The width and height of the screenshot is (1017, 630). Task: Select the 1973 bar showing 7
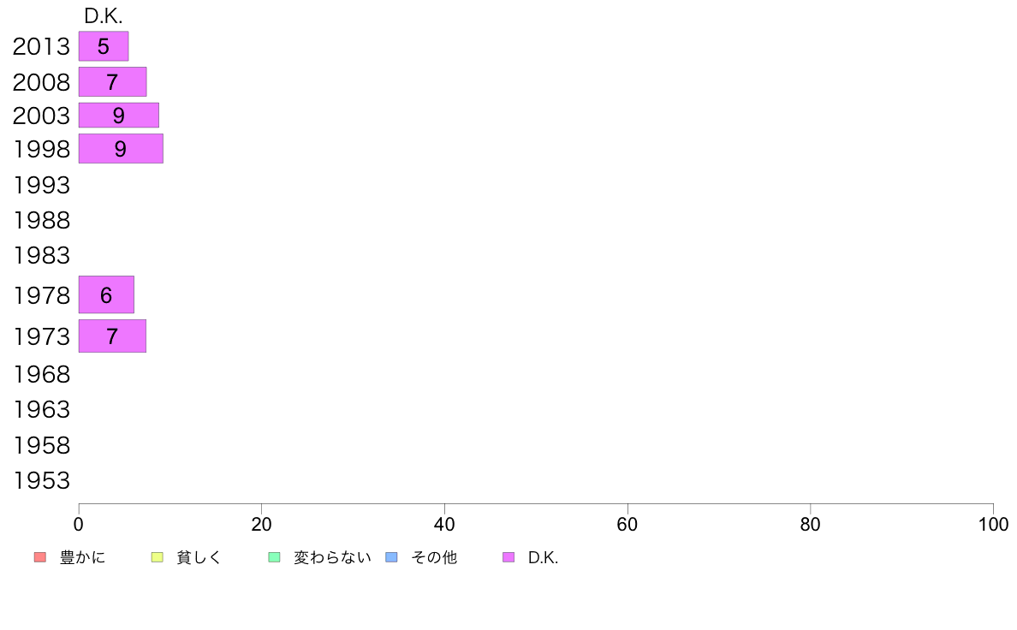point(112,336)
